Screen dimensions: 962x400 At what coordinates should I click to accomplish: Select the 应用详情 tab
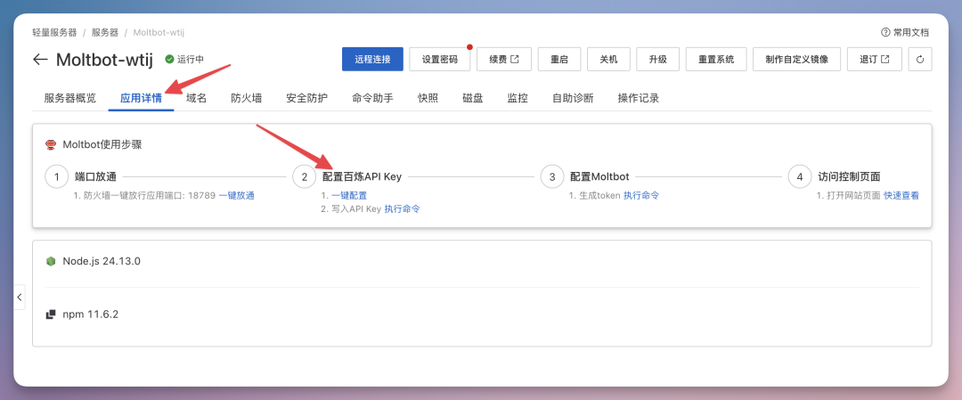click(141, 98)
